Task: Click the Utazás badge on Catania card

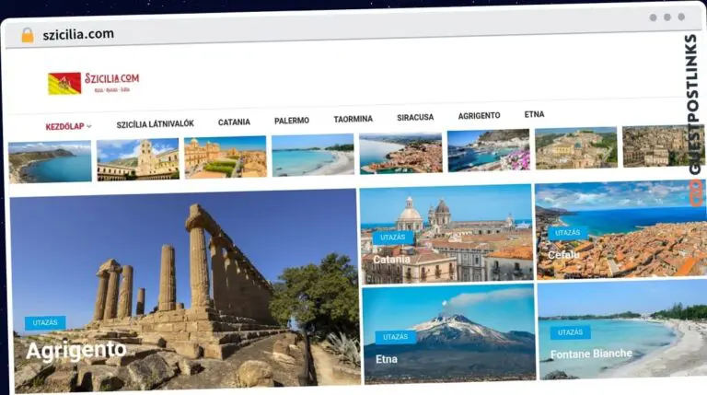Action: coord(393,238)
